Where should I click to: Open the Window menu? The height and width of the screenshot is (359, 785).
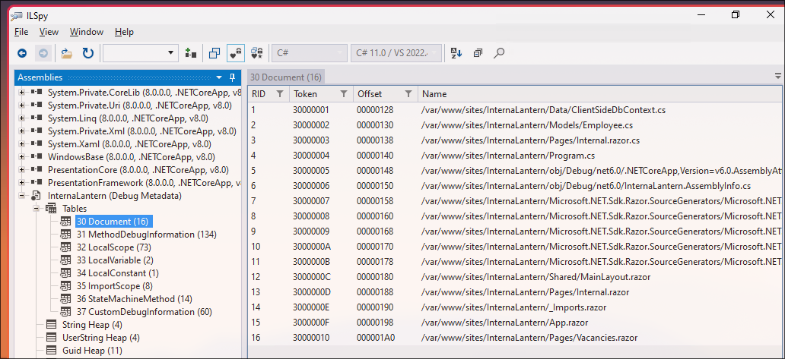click(x=87, y=32)
